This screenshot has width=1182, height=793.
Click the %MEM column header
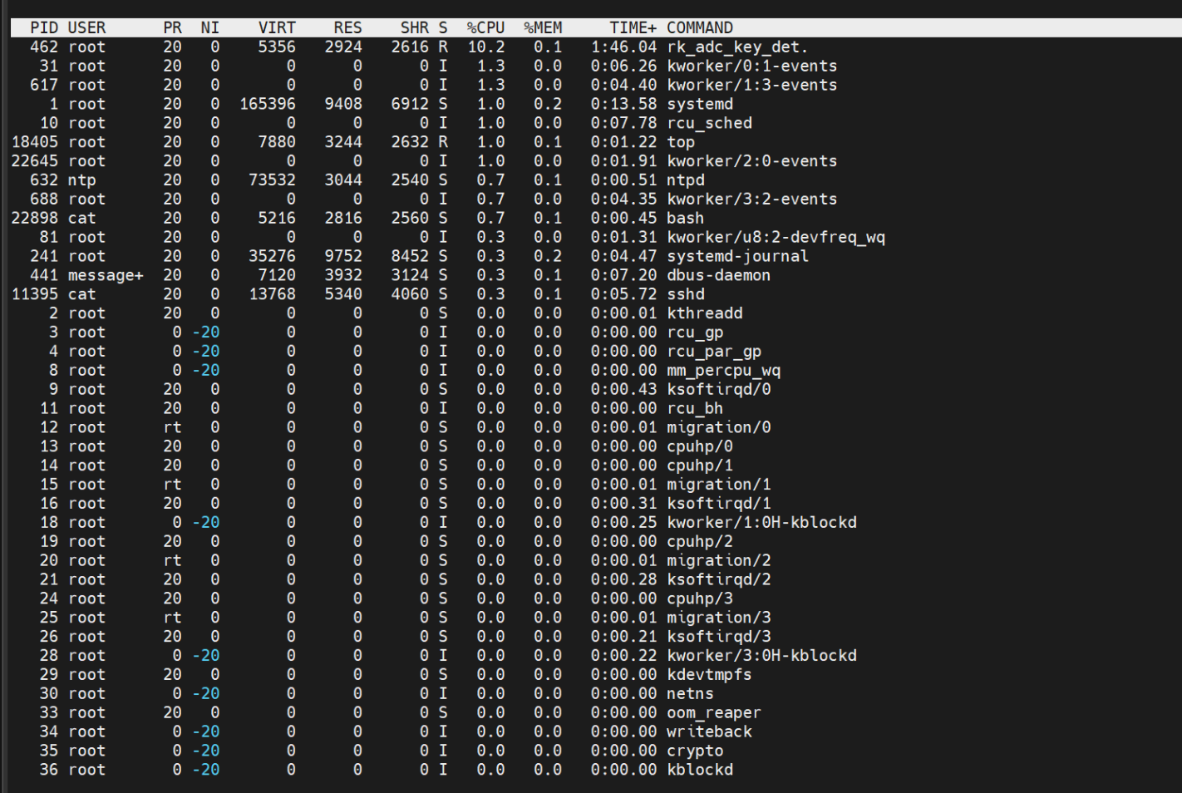tap(543, 27)
